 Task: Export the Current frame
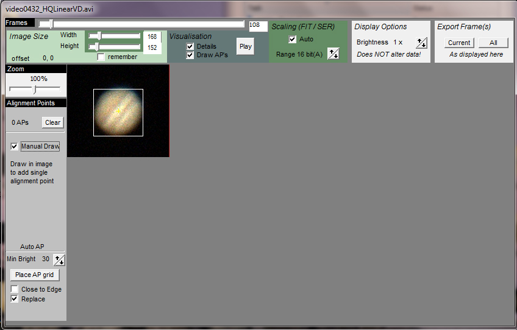pyautogui.click(x=459, y=43)
